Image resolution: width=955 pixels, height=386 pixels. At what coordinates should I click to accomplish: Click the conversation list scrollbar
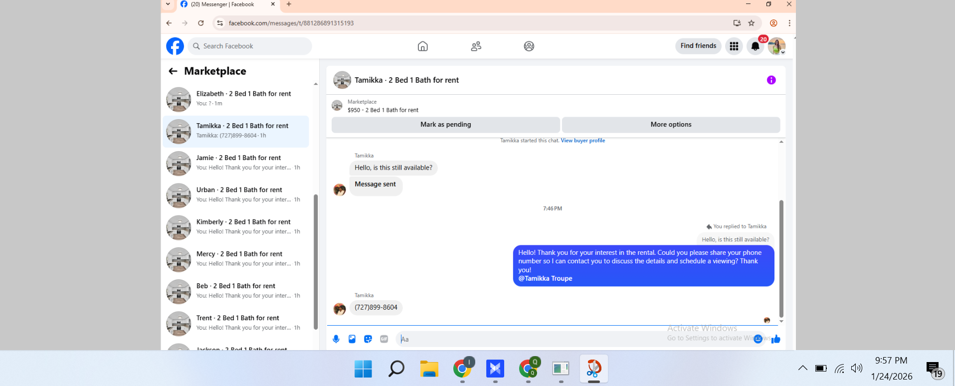point(316,262)
